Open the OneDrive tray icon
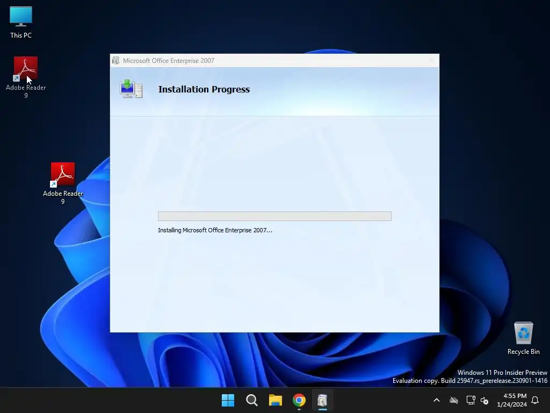This screenshot has height=413, width=550. (x=454, y=400)
